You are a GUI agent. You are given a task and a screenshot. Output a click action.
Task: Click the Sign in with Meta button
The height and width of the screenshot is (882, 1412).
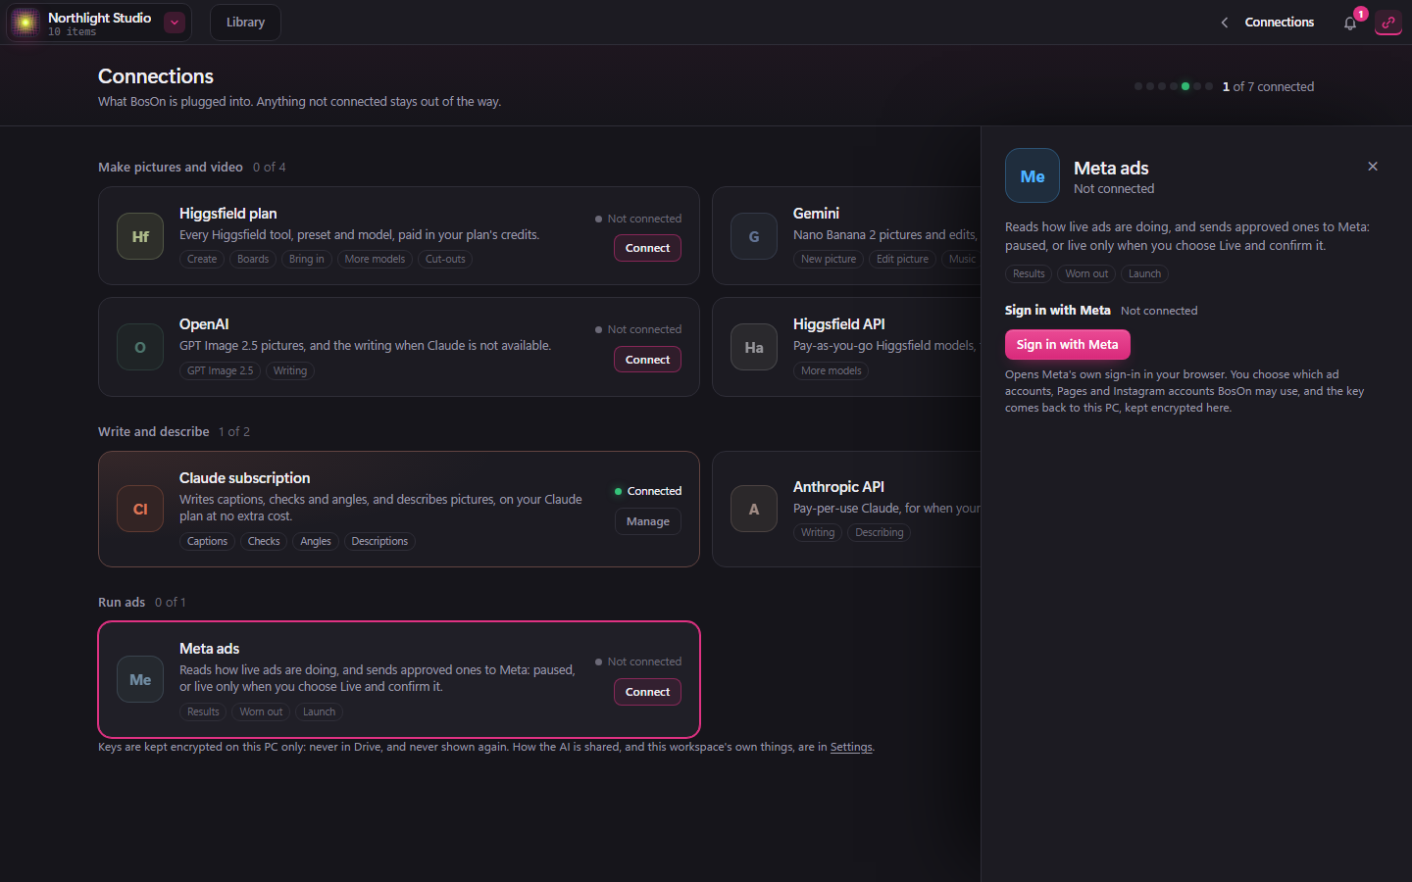click(x=1068, y=344)
